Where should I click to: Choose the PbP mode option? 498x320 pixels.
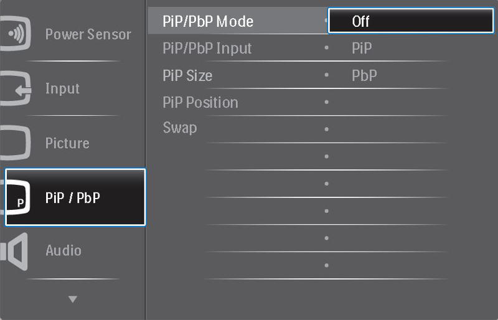point(364,75)
